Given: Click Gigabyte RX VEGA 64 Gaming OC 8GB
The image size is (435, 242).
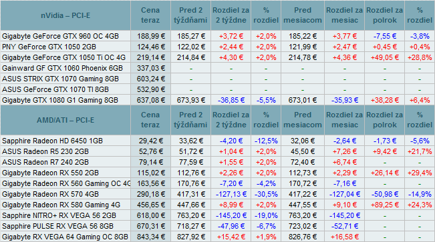Looking at the screenshot, I should pyautogui.click(x=65, y=237).
